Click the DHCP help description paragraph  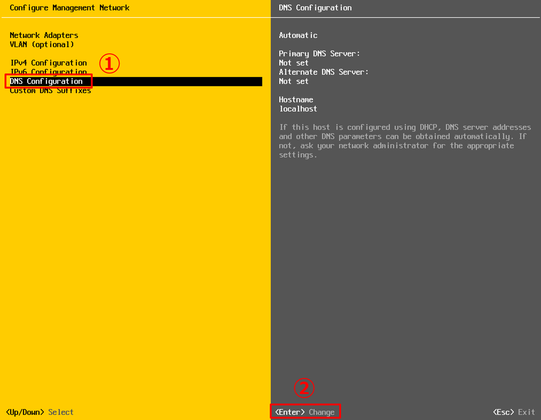(x=404, y=141)
